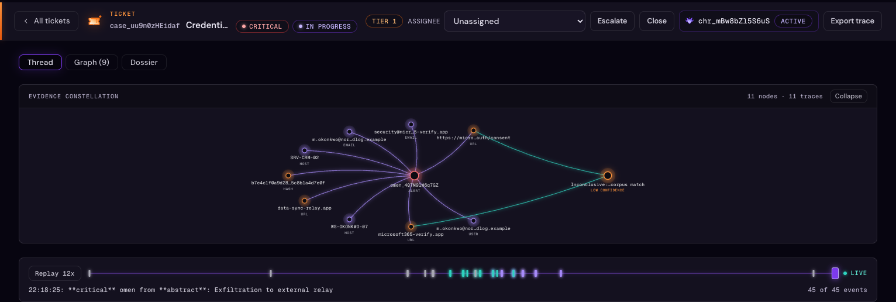
Task: Click the LOW CONFIDENCE label
Action: (x=608, y=190)
